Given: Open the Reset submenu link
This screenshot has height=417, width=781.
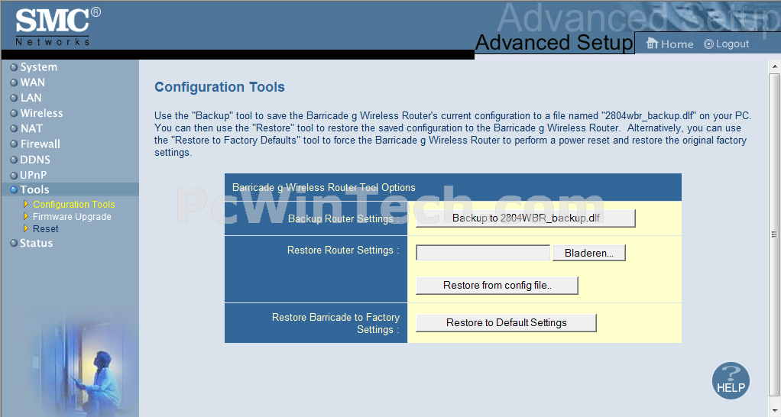Looking at the screenshot, I should [46, 229].
